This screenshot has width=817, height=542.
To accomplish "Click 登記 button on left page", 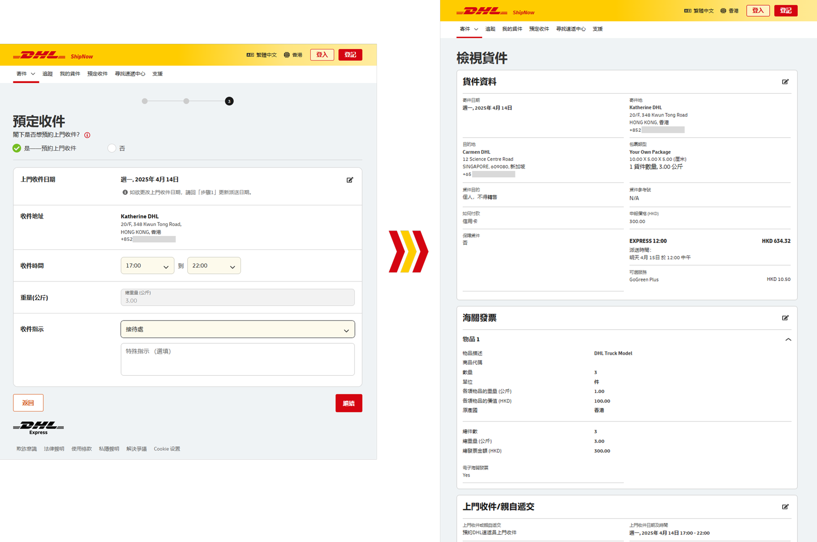I will tap(350, 55).
